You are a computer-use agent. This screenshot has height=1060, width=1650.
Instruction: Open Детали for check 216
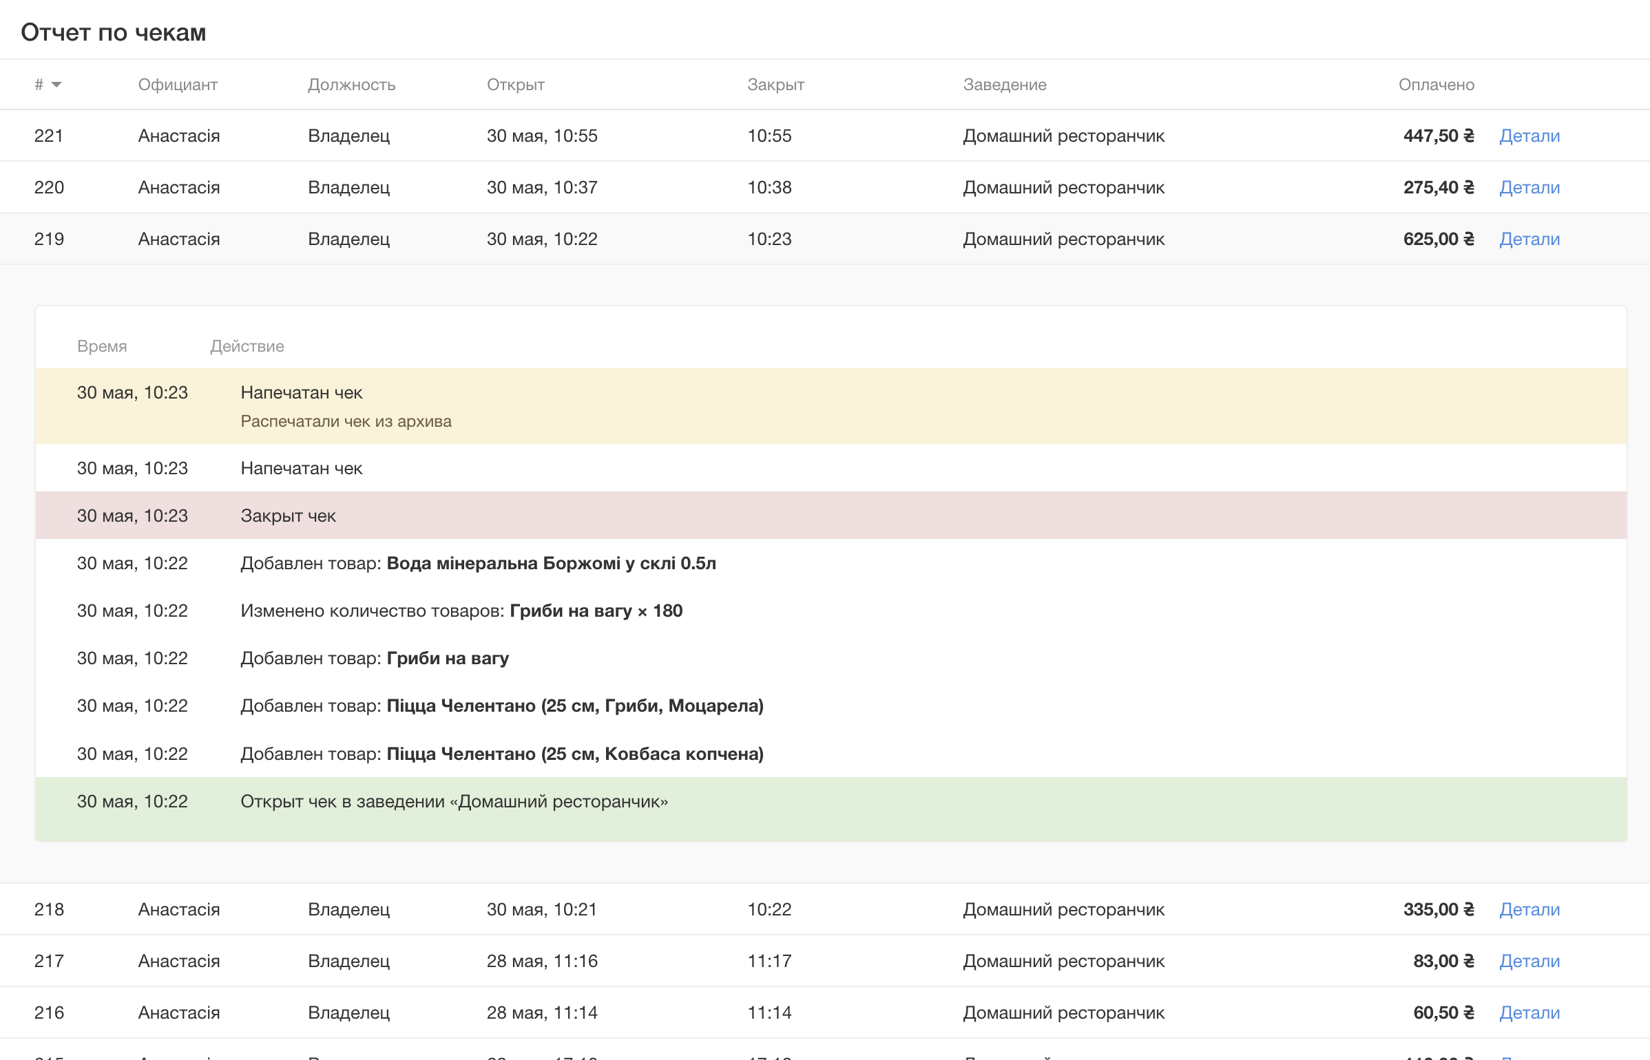[x=1529, y=1013]
